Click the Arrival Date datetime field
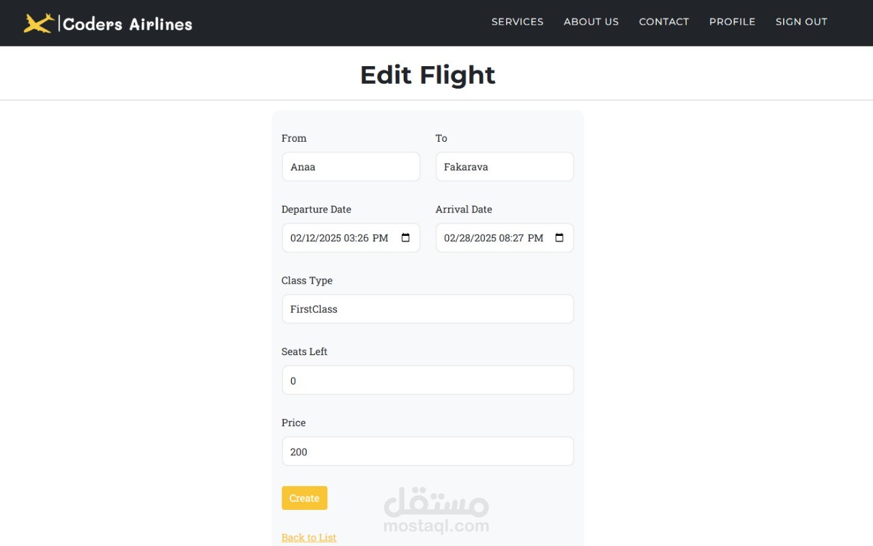 [x=505, y=238]
